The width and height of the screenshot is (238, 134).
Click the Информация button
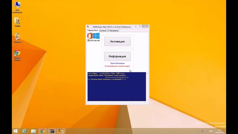pos(118,56)
